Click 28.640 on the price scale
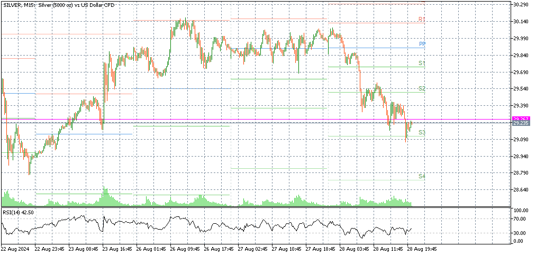This screenshot has height=255, width=536. (x=521, y=190)
